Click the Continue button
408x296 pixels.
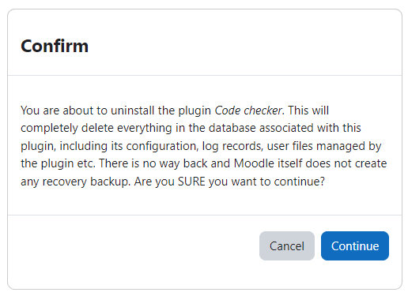pos(355,245)
